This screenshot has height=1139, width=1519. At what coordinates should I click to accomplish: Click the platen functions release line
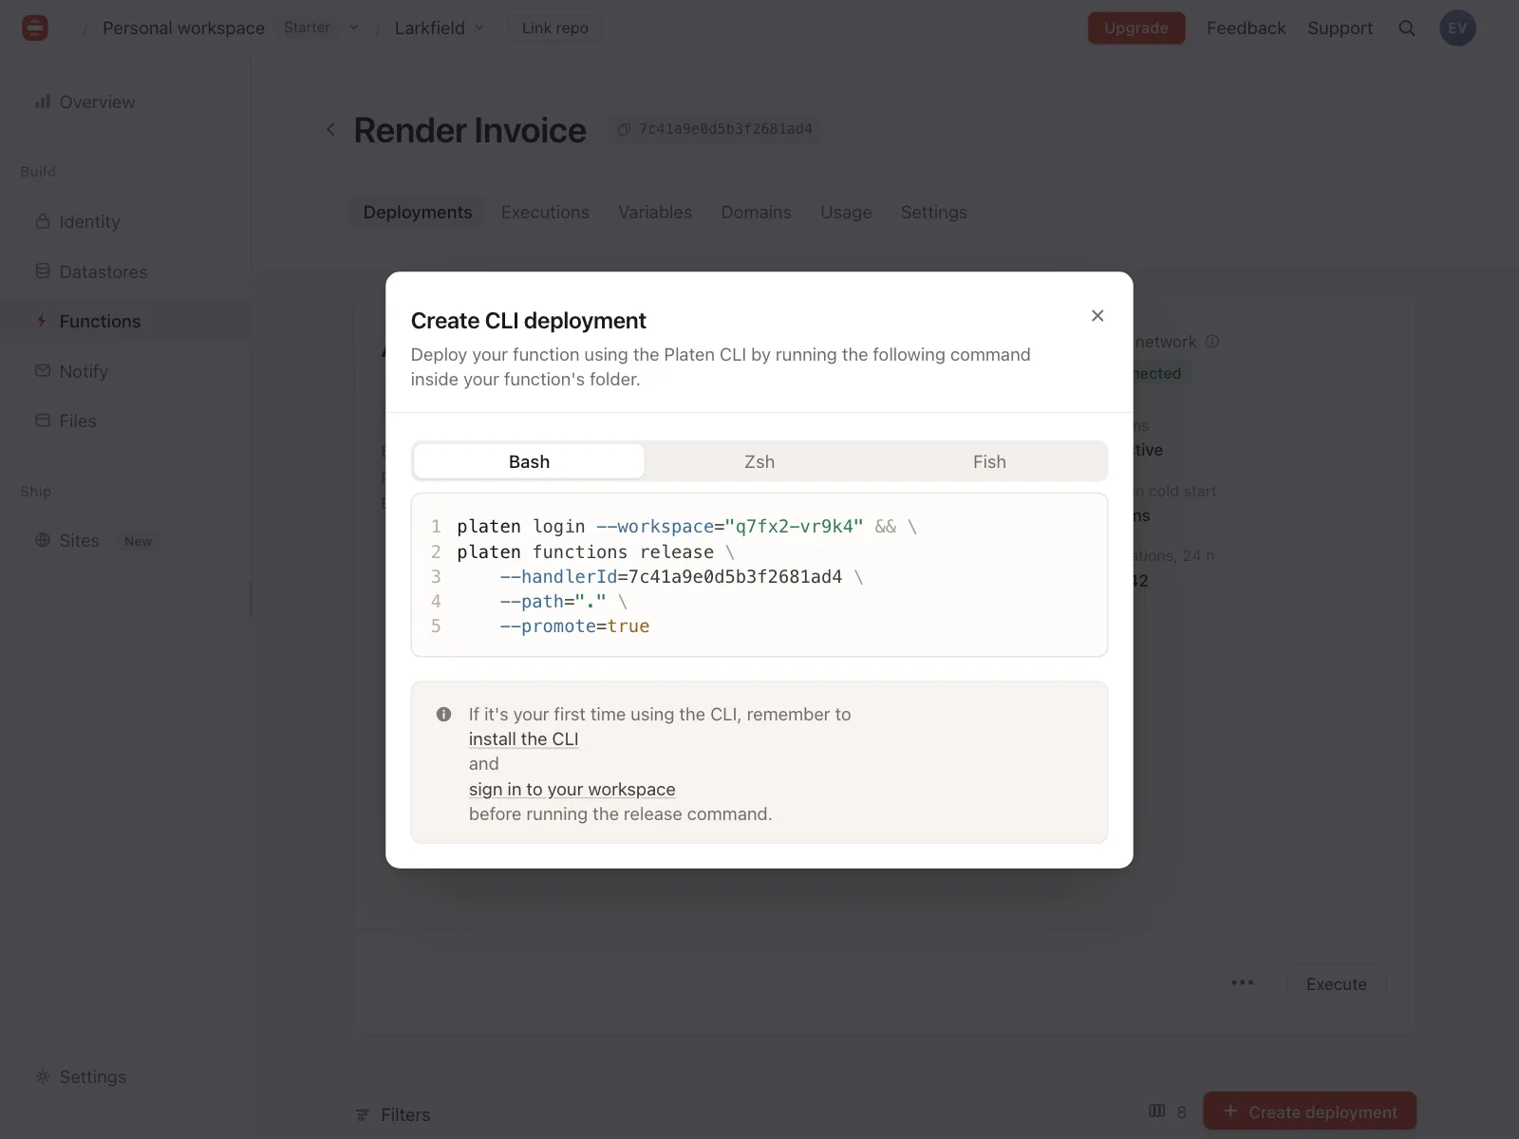click(x=595, y=551)
